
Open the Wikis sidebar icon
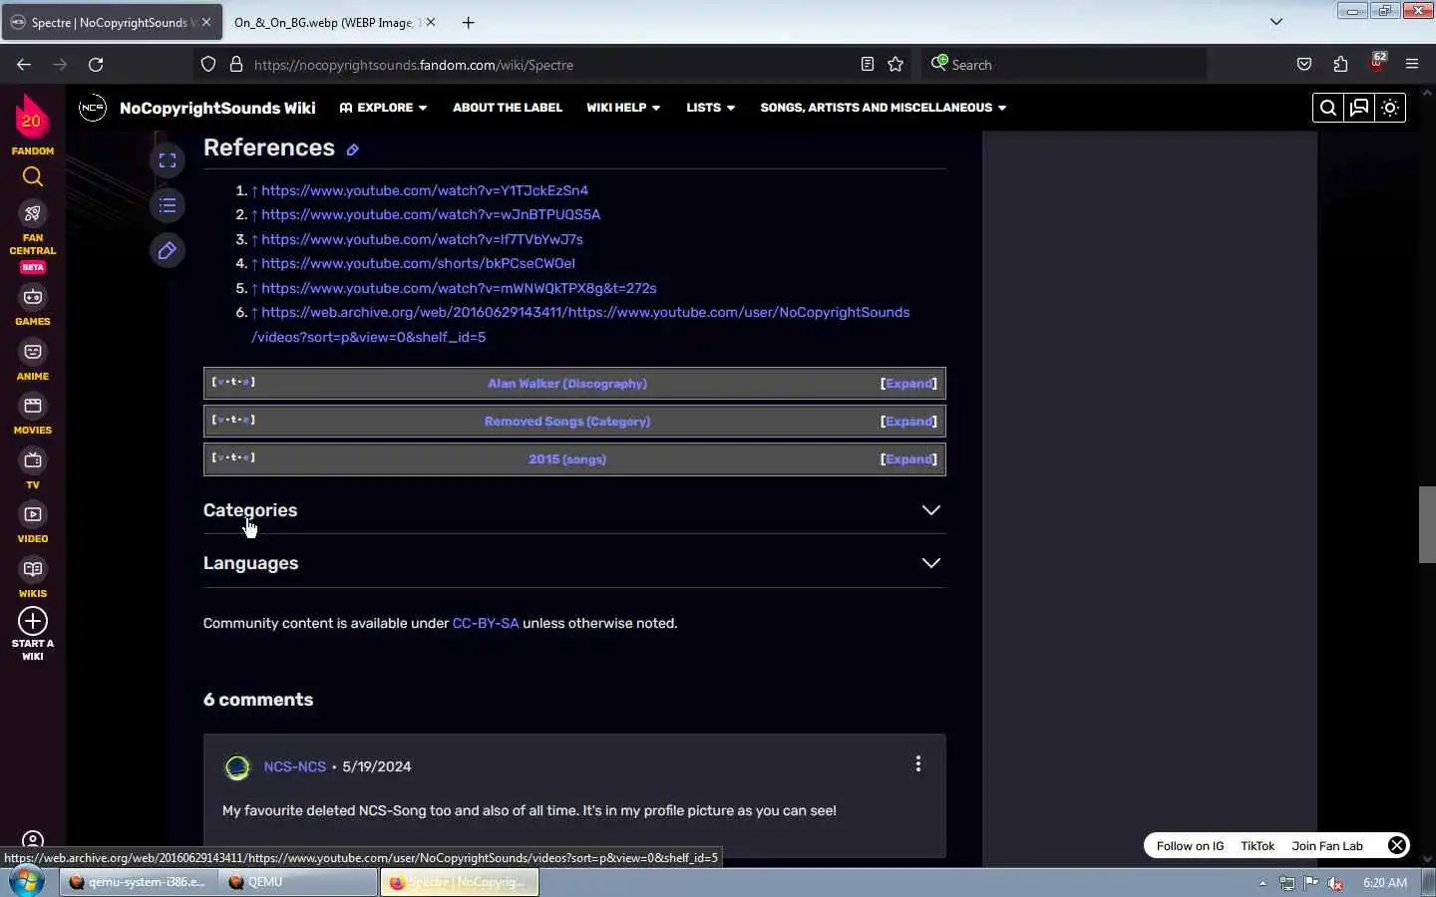click(x=33, y=569)
